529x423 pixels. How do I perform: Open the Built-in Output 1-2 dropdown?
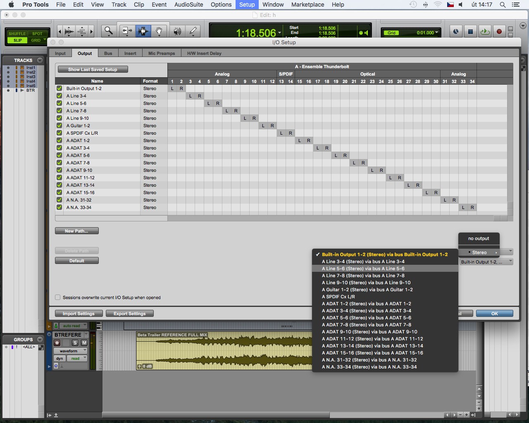[x=486, y=262]
